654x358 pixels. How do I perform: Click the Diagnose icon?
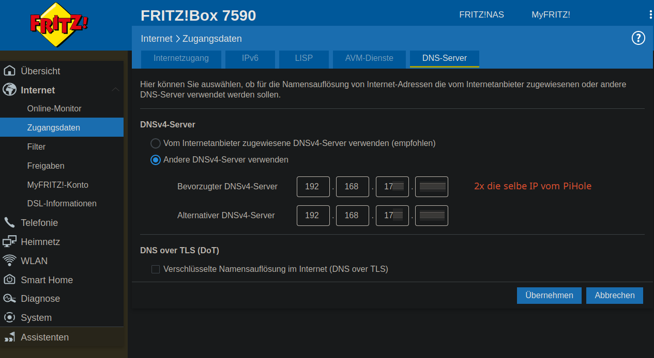(9, 298)
